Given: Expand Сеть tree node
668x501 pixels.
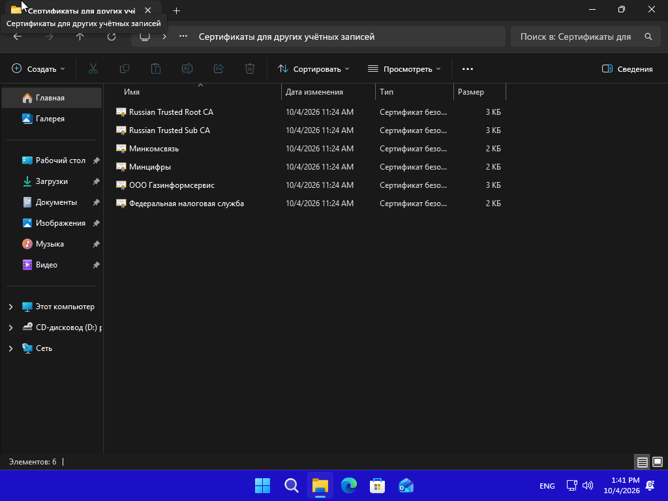Looking at the screenshot, I should click(x=10, y=348).
